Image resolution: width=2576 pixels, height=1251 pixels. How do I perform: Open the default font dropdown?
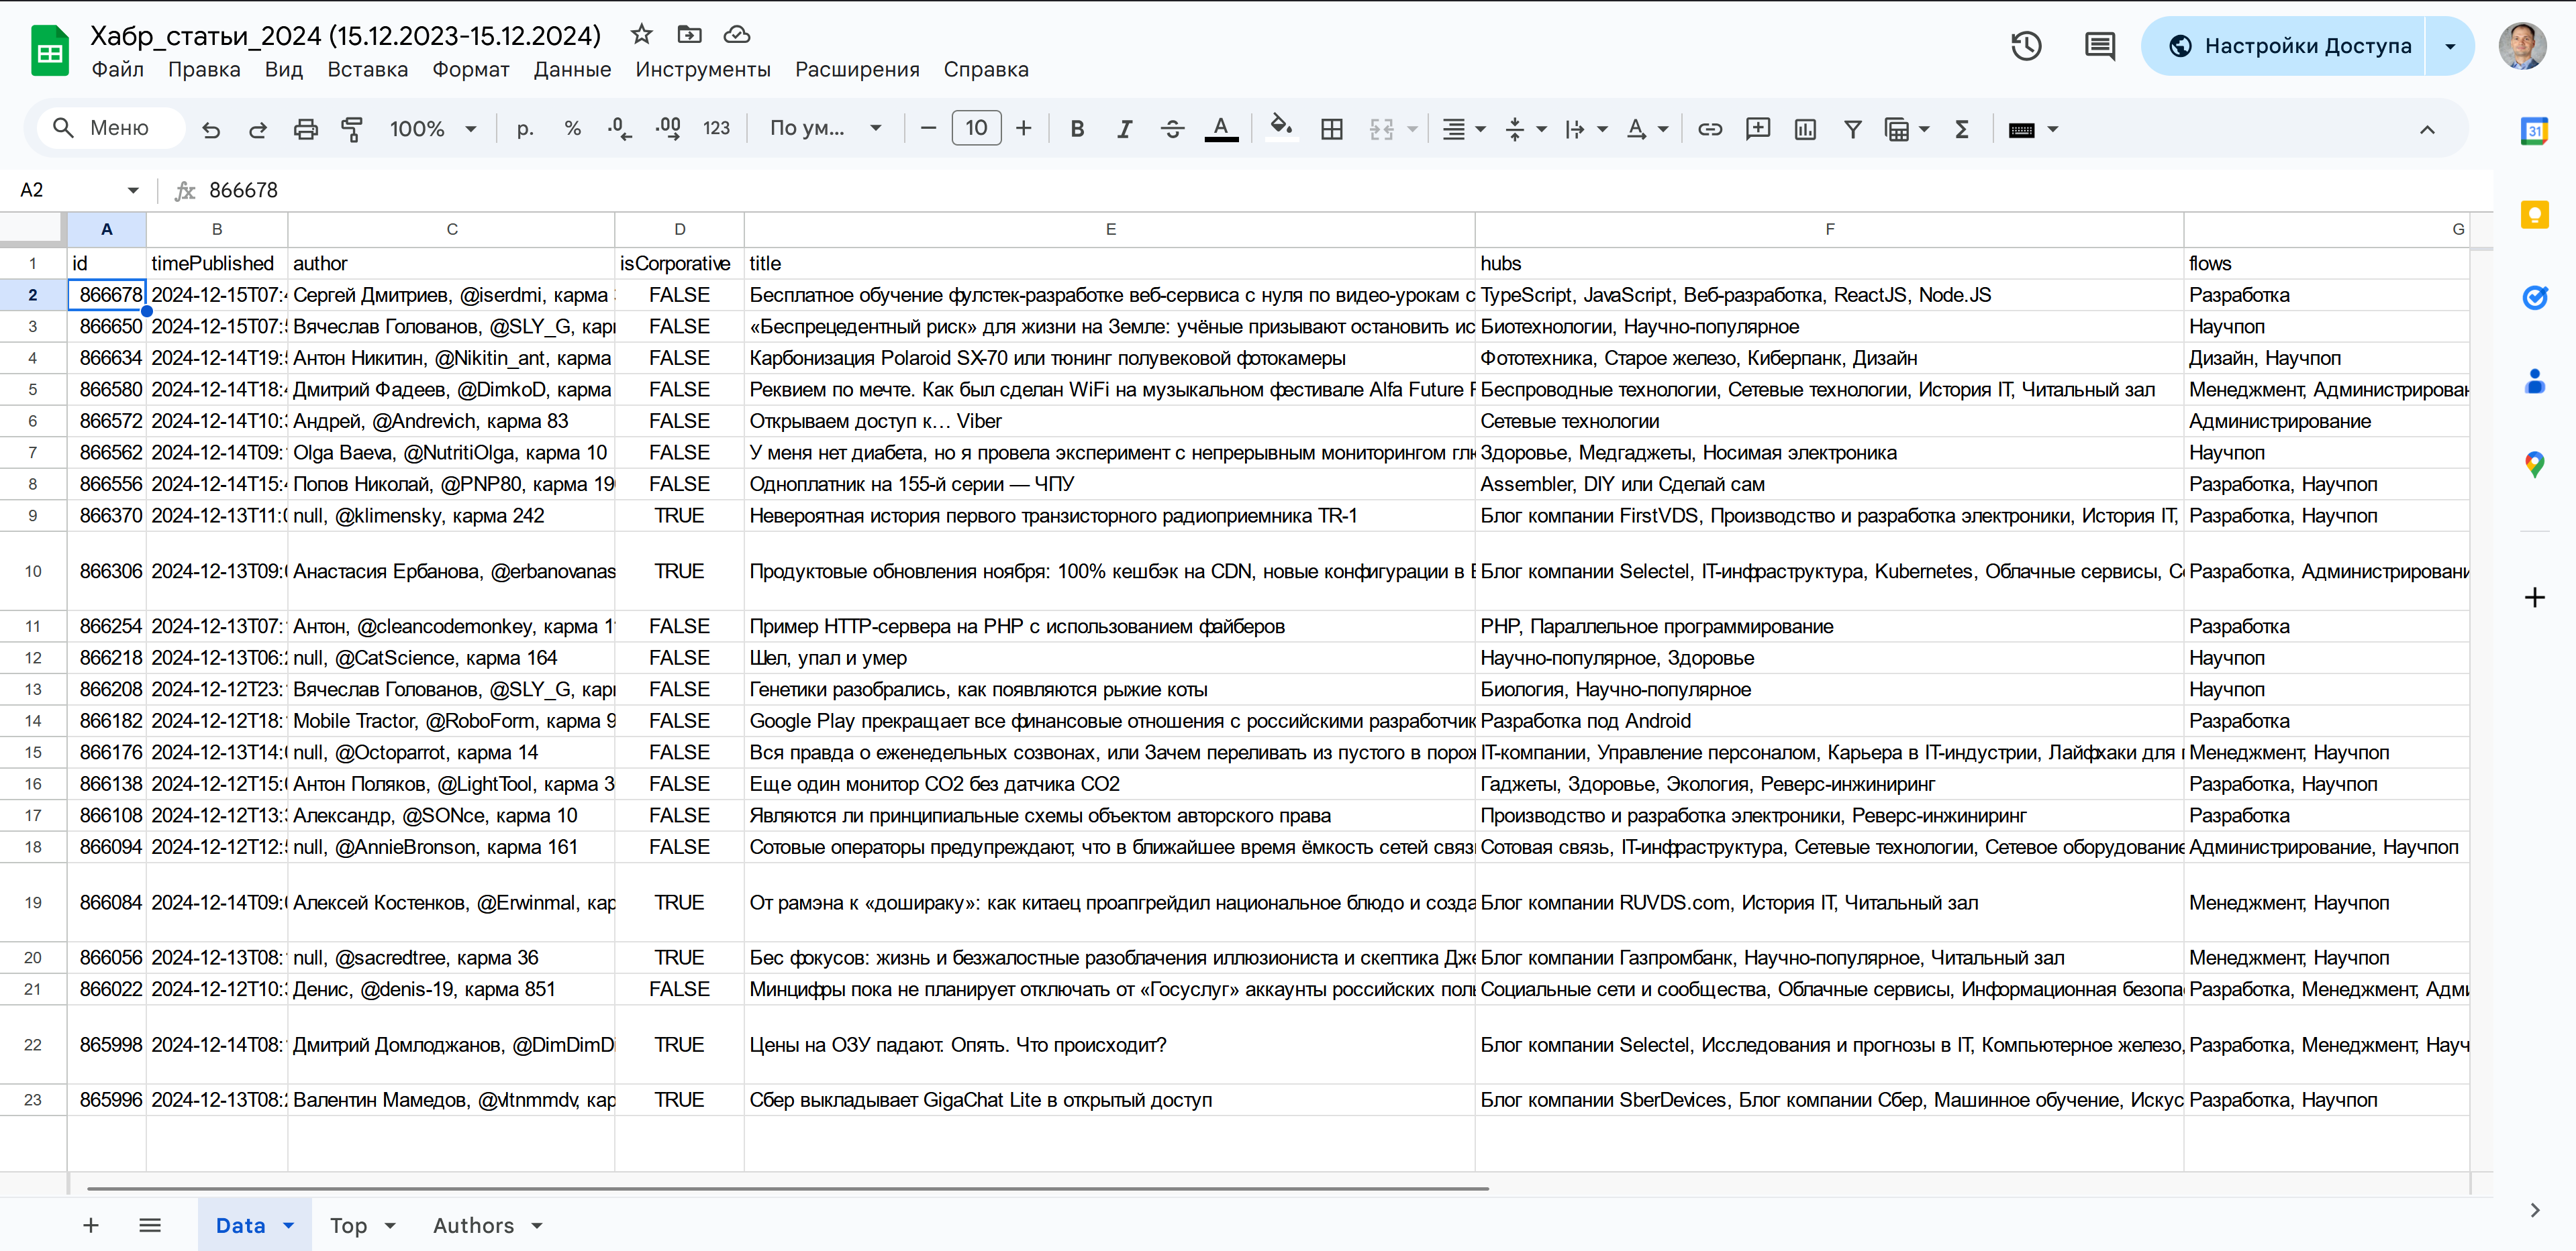825,129
